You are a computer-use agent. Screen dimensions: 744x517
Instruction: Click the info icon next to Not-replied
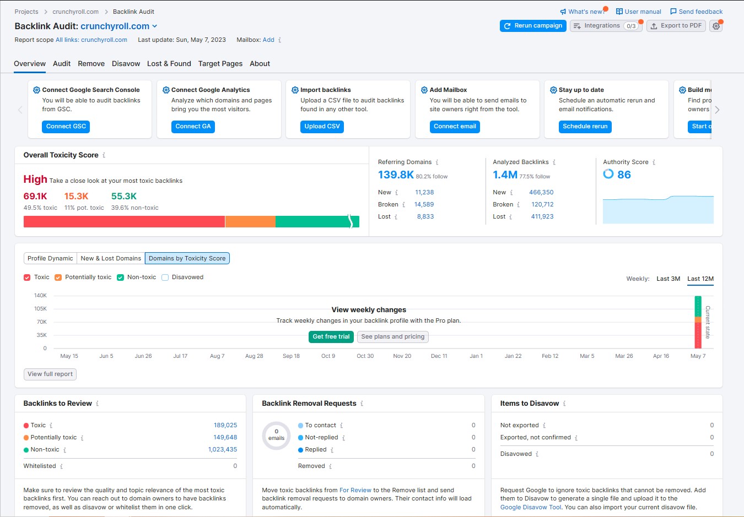(x=343, y=438)
